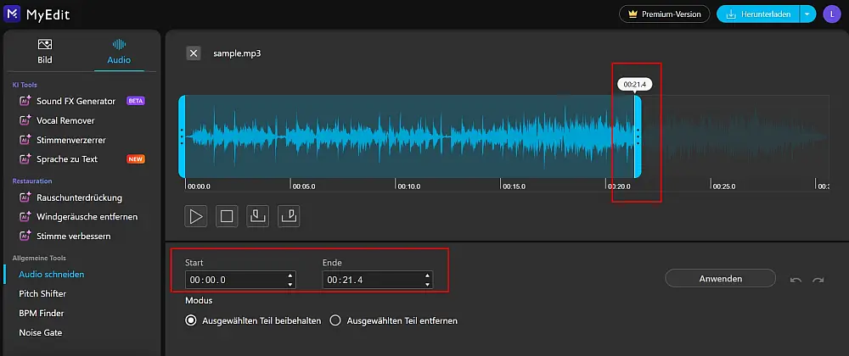Open the user profile avatar
This screenshot has height=356, width=849.
pos(830,14)
